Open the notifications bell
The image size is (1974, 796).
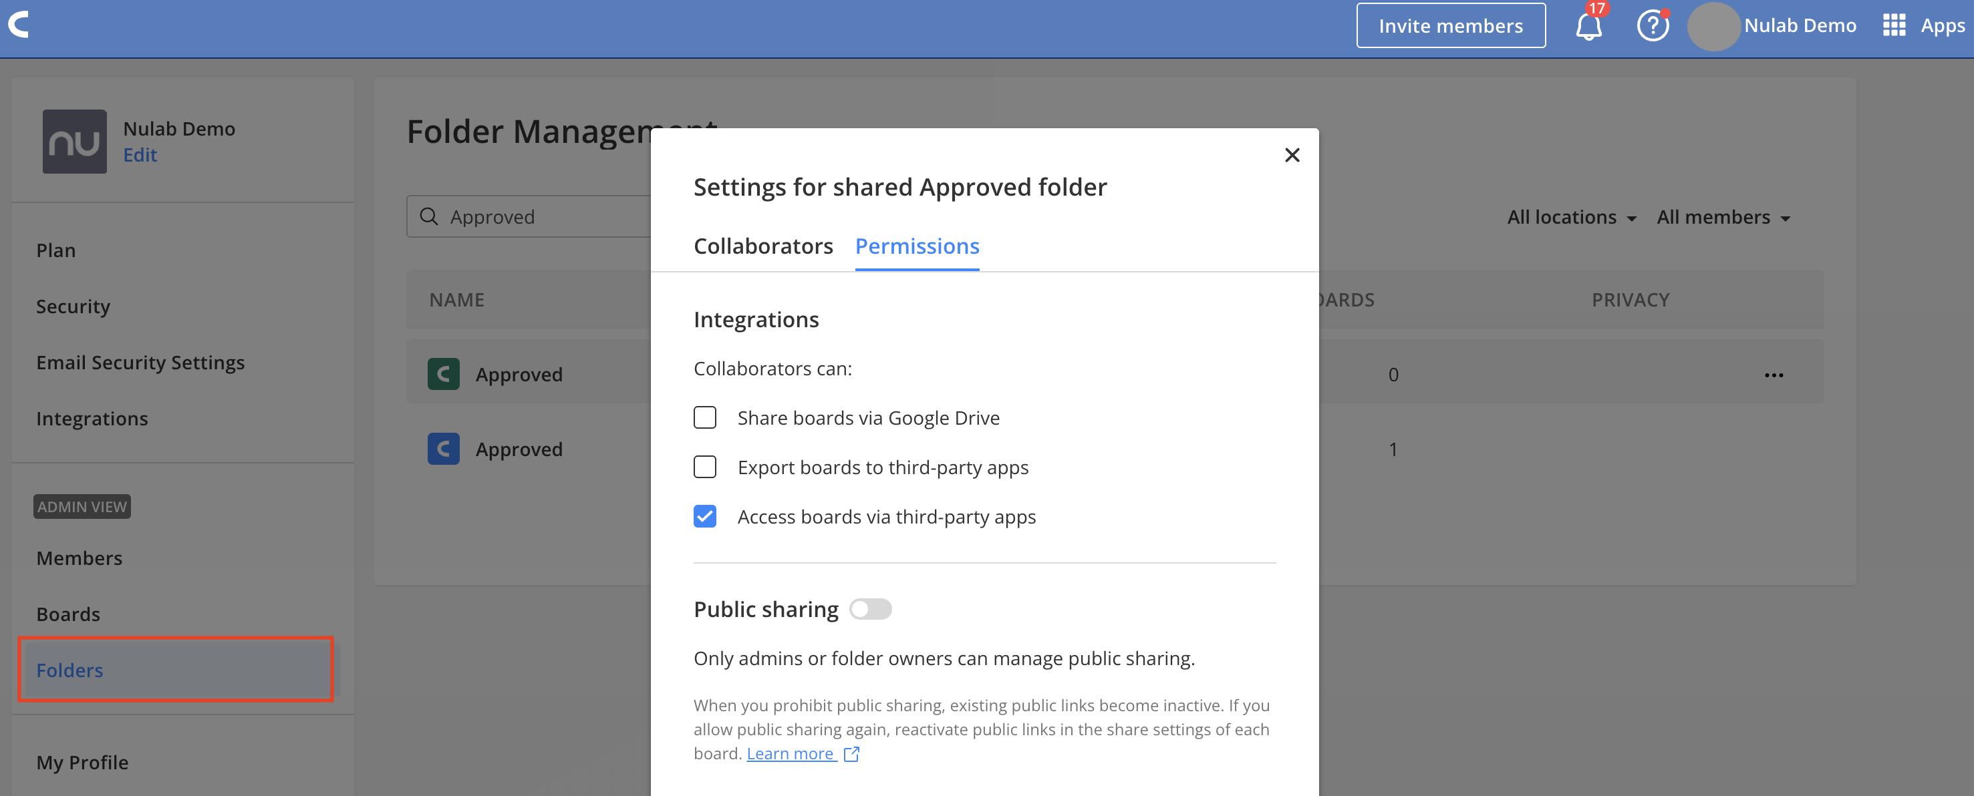1588,26
